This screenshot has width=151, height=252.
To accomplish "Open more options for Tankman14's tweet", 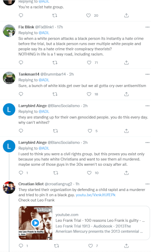I will (147, 74).
